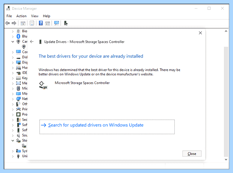
Task: Click the Device Manager title bar icon
Action: [x=8, y=8]
